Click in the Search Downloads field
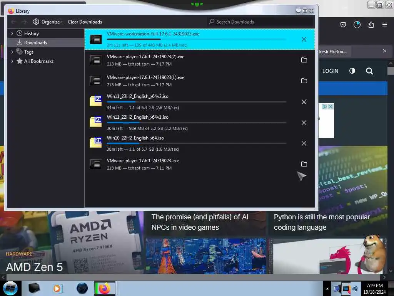 pyautogui.click(x=260, y=22)
